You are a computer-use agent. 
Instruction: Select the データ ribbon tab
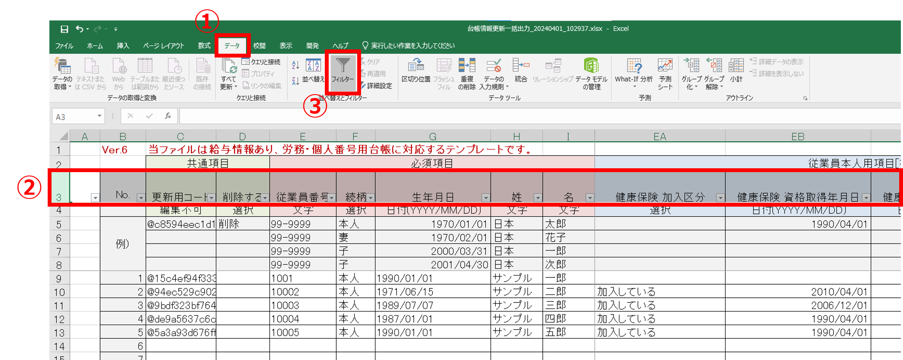232,46
